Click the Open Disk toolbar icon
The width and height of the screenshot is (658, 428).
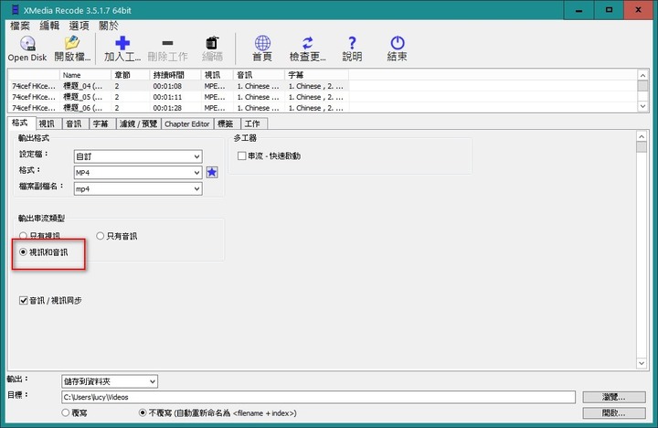click(27, 43)
